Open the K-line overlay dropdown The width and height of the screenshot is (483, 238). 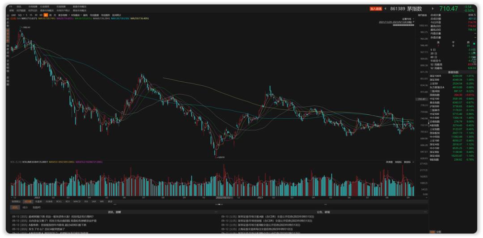coord(76,15)
